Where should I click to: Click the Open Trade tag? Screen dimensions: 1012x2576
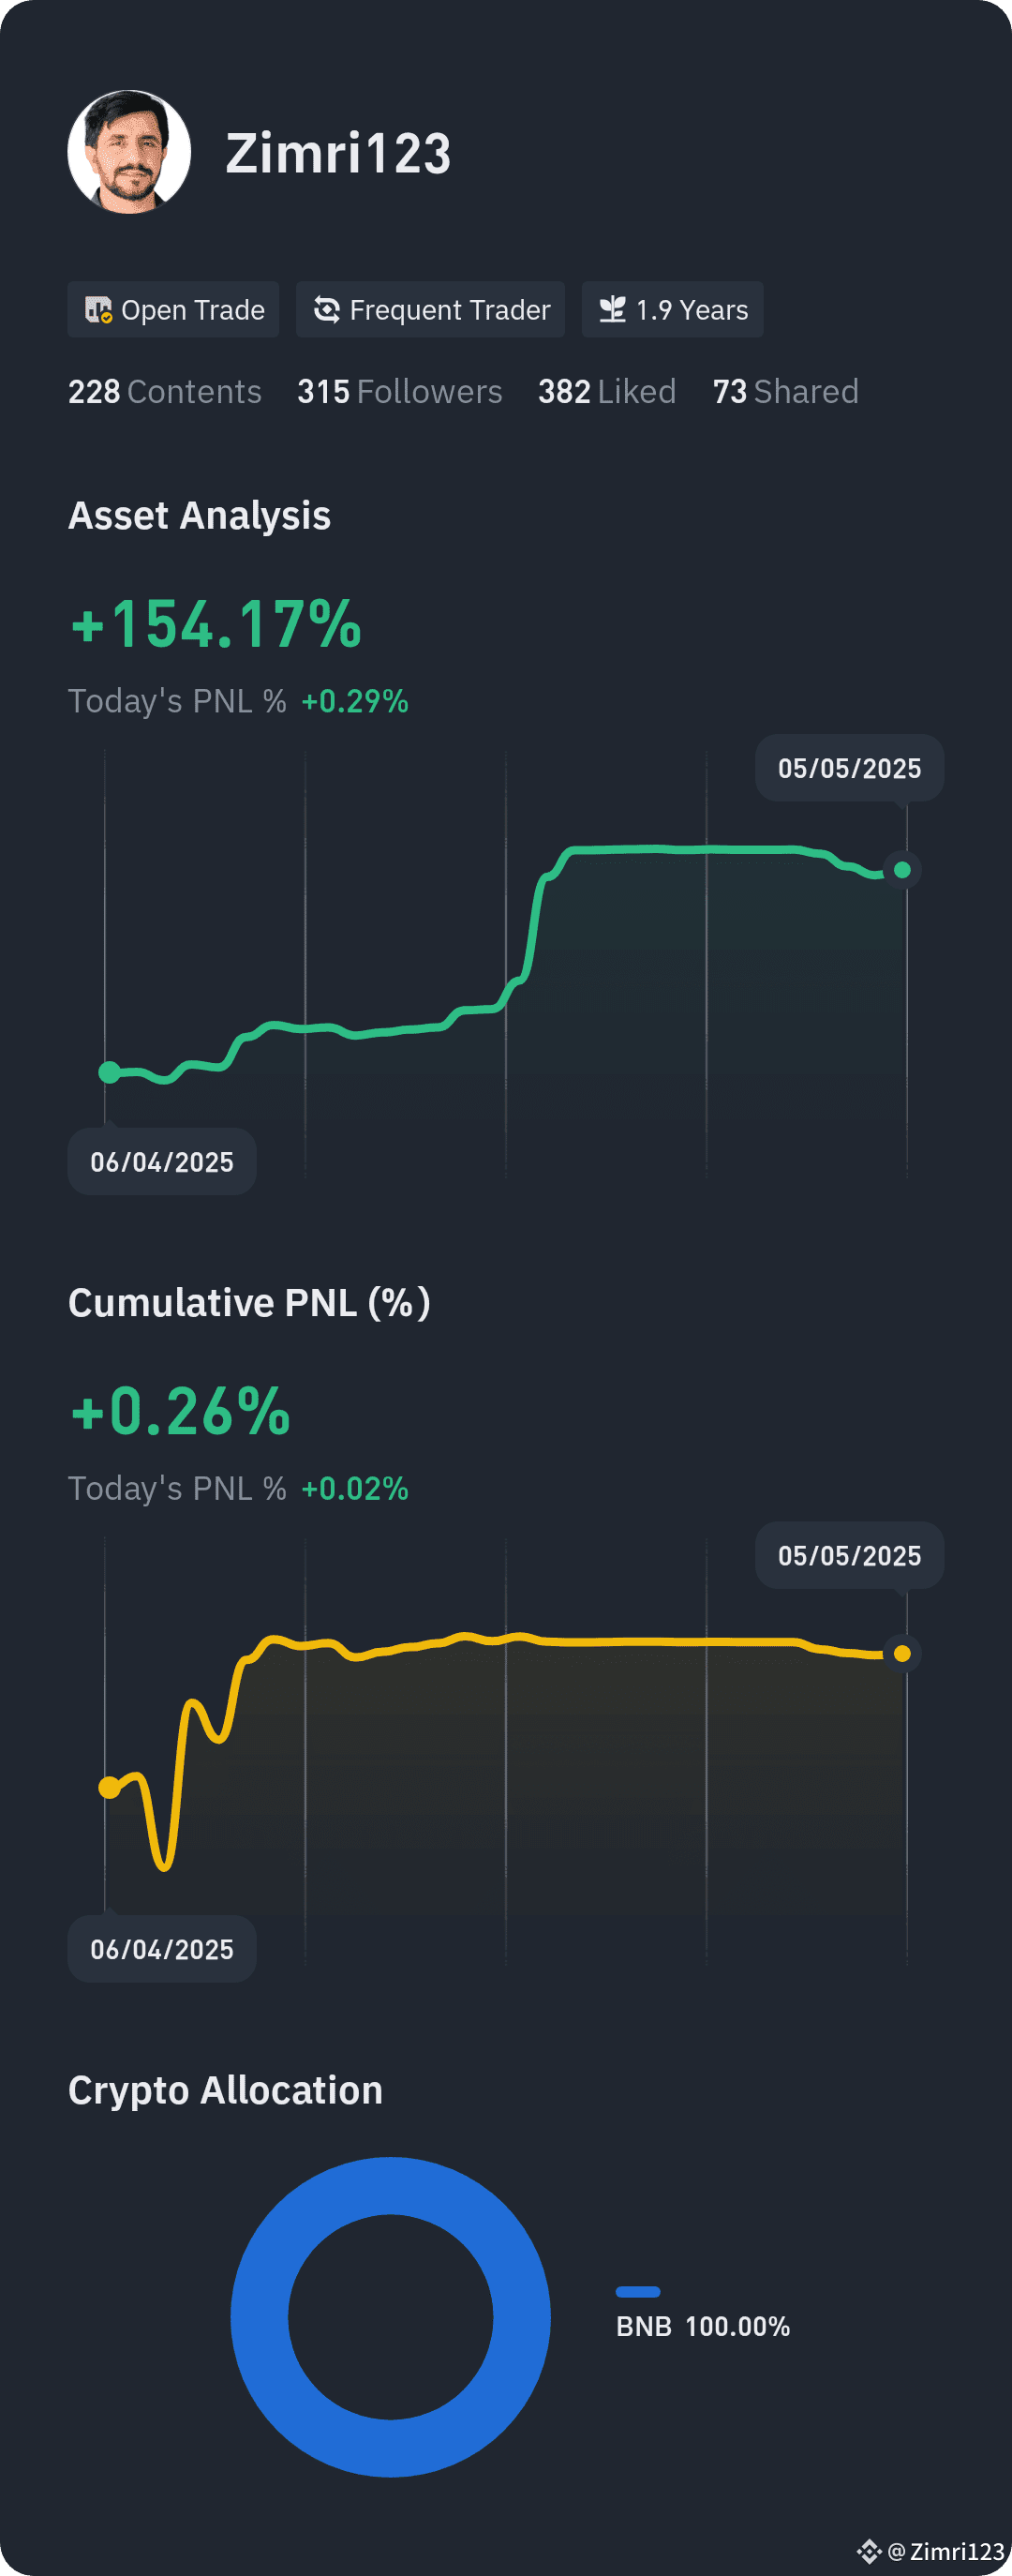(173, 310)
